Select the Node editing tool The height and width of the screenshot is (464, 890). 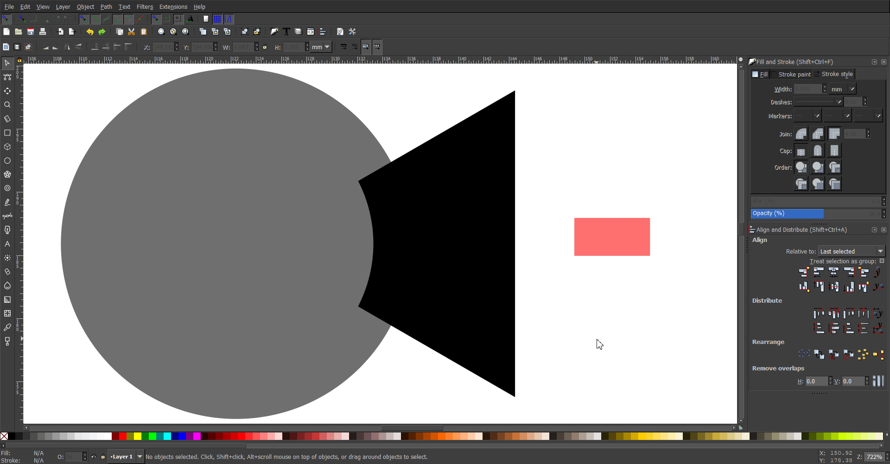pyautogui.click(x=7, y=77)
